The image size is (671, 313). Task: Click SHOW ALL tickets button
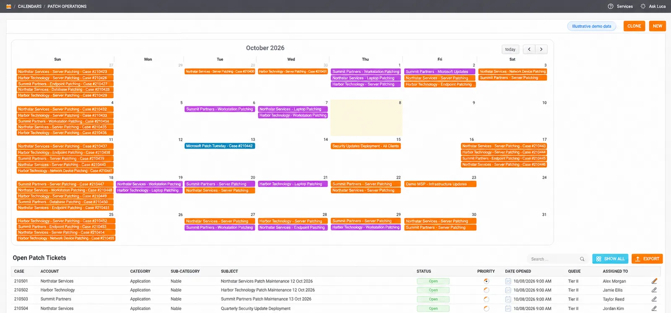(x=610, y=259)
